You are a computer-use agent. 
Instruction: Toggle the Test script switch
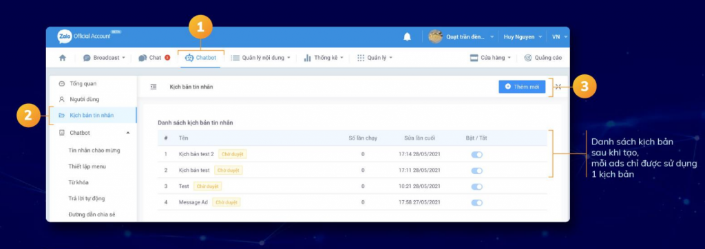476,186
